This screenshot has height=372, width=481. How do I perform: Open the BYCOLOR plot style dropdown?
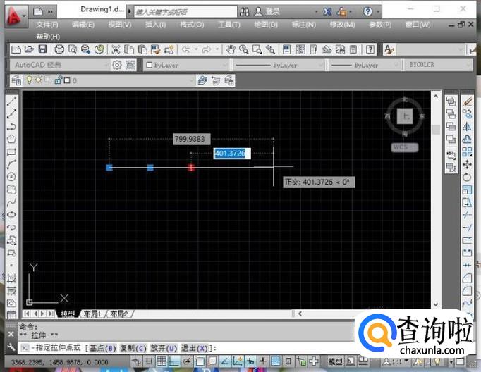coord(468,65)
